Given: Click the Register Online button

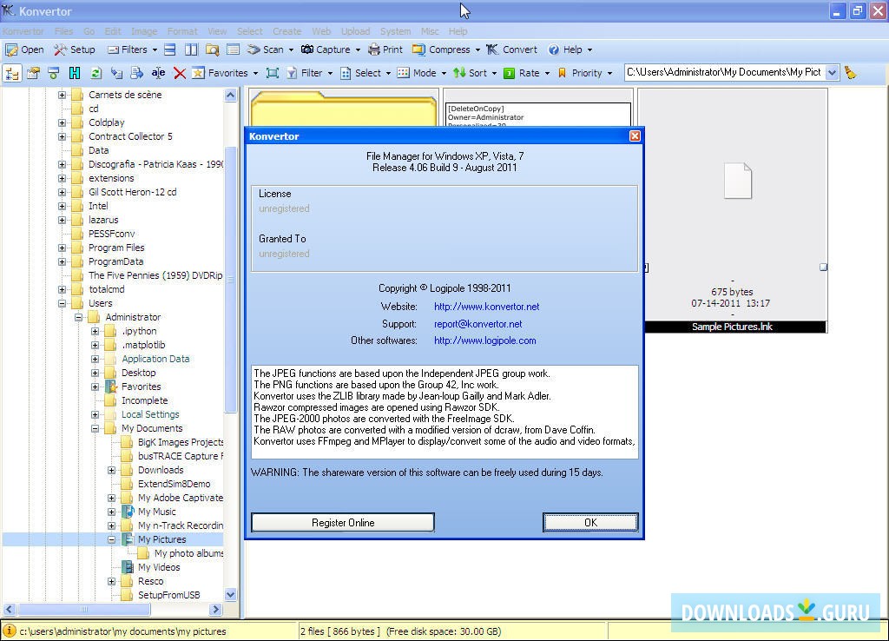Looking at the screenshot, I should pyautogui.click(x=343, y=523).
